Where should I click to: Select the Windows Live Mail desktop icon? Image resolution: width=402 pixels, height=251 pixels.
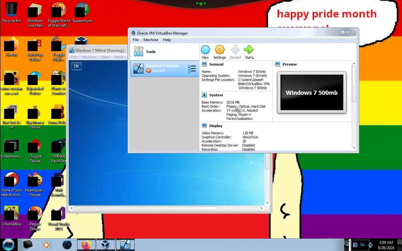35,15
